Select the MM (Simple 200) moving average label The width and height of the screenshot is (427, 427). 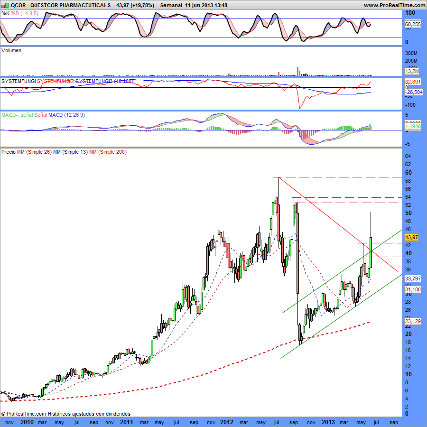click(108, 152)
